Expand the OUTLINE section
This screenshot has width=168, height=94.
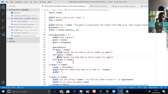click(x=23, y=42)
